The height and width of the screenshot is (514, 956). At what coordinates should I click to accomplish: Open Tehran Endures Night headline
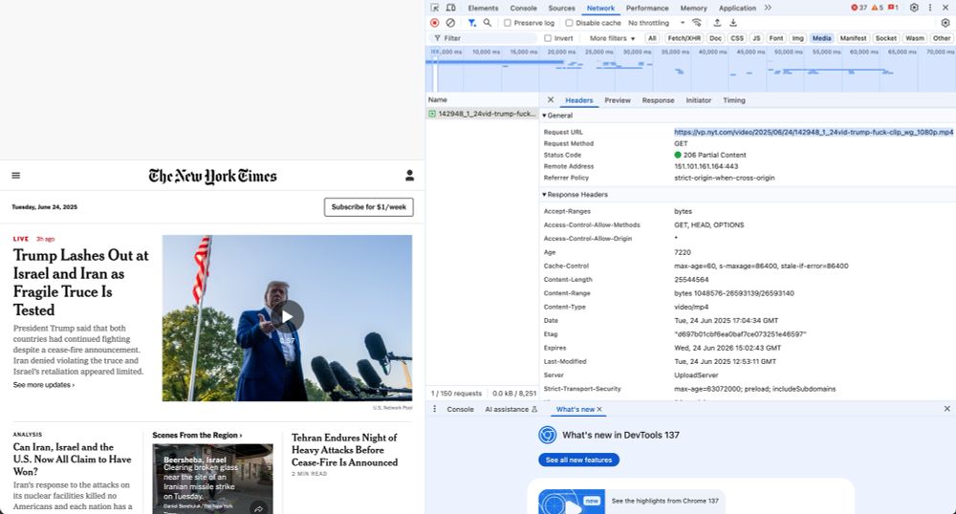coord(344,450)
